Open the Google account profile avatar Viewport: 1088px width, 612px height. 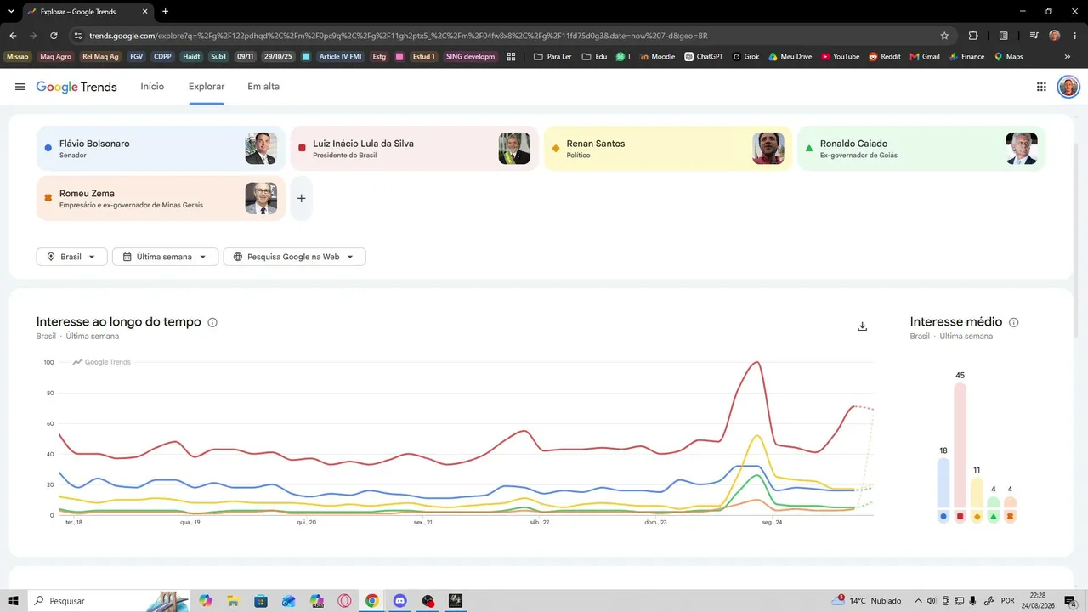click(x=1068, y=87)
